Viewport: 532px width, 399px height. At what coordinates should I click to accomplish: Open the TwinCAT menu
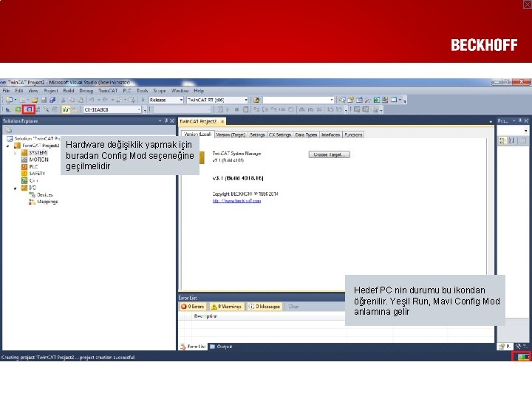tap(108, 91)
